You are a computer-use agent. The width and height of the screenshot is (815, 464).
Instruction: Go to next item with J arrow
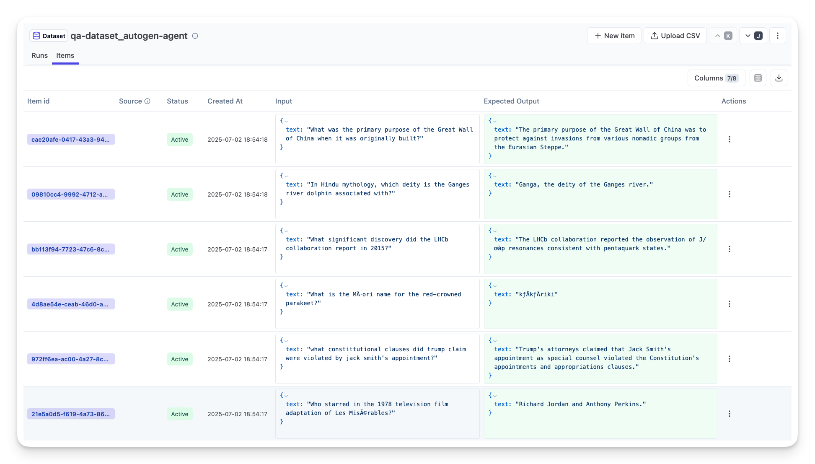753,36
